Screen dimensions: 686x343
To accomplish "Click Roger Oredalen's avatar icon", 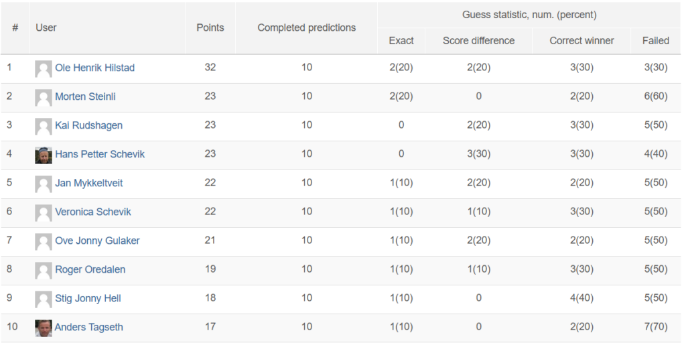I will (x=44, y=271).
